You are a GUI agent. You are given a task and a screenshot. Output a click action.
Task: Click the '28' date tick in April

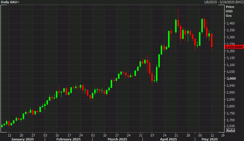point(188,135)
